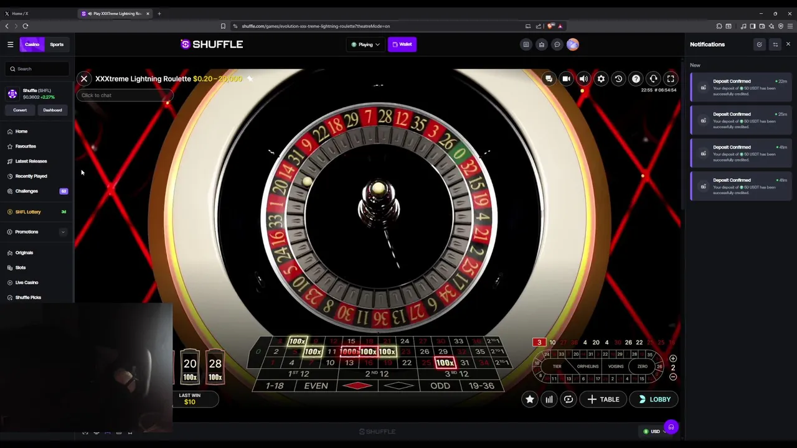Open the bet slip list icon
Screen dimensions: 797x448
tap(526, 44)
